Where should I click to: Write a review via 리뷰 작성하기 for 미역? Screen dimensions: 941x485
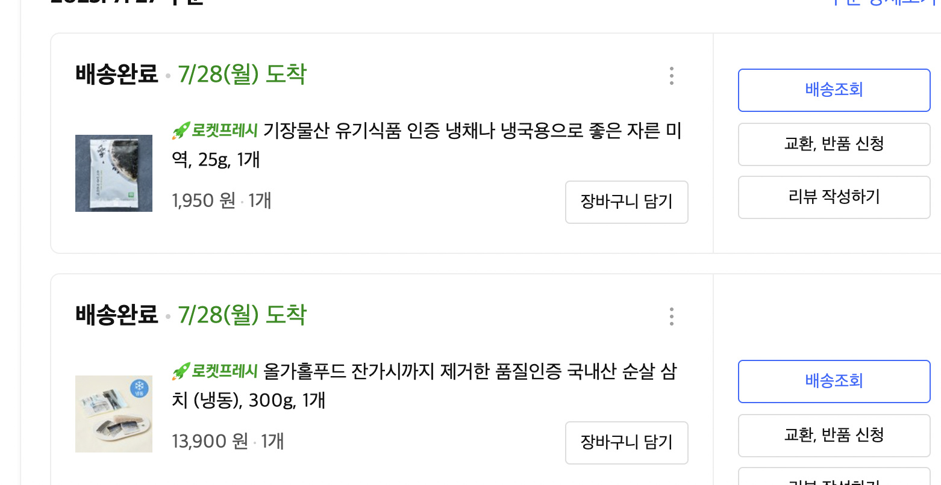point(834,197)
